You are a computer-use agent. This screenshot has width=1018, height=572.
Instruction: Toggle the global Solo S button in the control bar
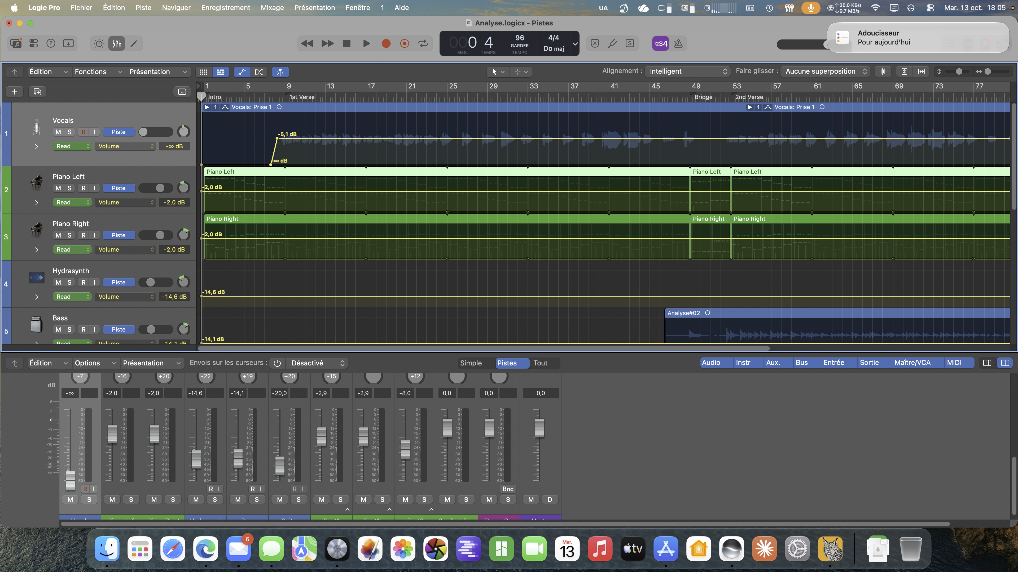630,43
